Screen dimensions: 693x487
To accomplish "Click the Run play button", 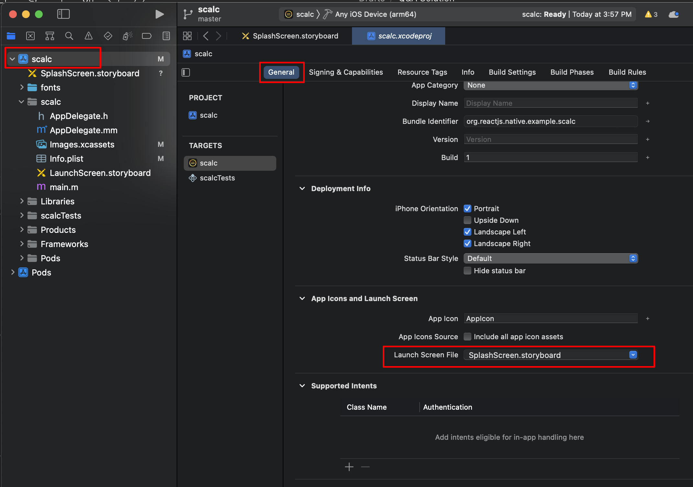I will point(159,14).
